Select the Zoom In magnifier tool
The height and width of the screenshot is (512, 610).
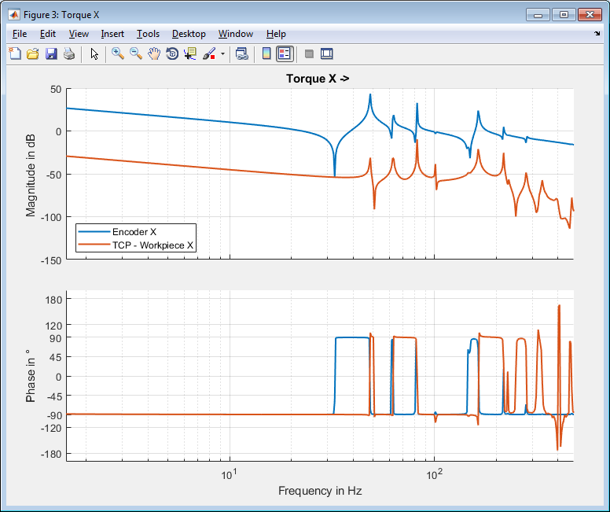pos(117,53)
